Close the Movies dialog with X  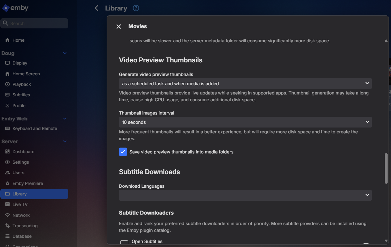point(119,27)
